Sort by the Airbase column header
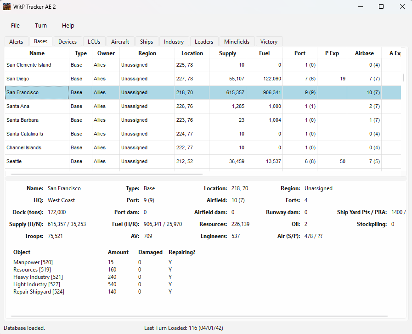The height and width of the screenshot is (334, 412). point(364,53)
